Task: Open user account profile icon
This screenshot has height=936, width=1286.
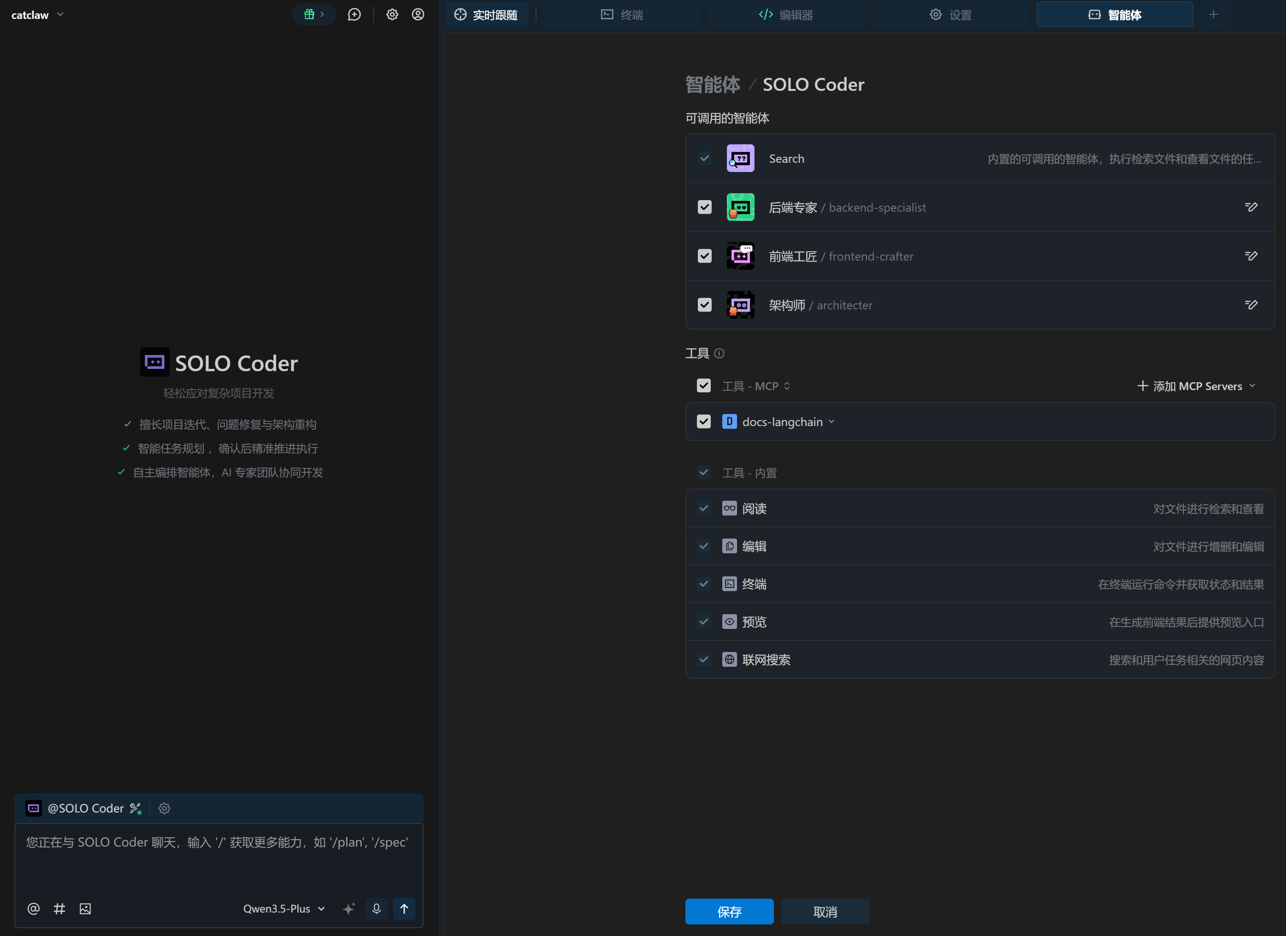Action: pyautogui.click(x=418, y=14)
